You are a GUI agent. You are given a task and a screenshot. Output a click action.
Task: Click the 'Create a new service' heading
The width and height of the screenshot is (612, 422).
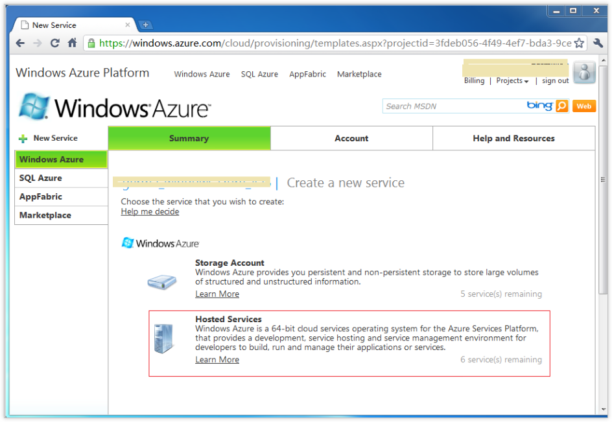(x=346, y=183)
